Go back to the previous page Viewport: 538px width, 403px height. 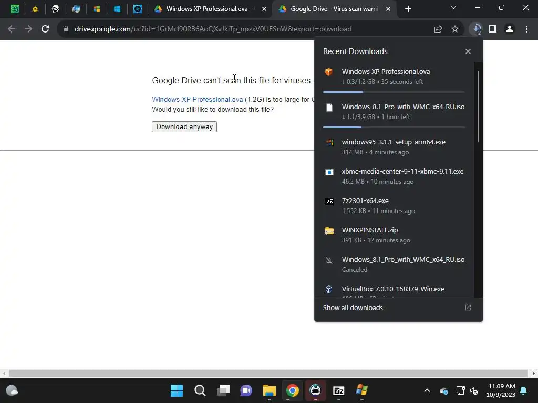point(12,29)
